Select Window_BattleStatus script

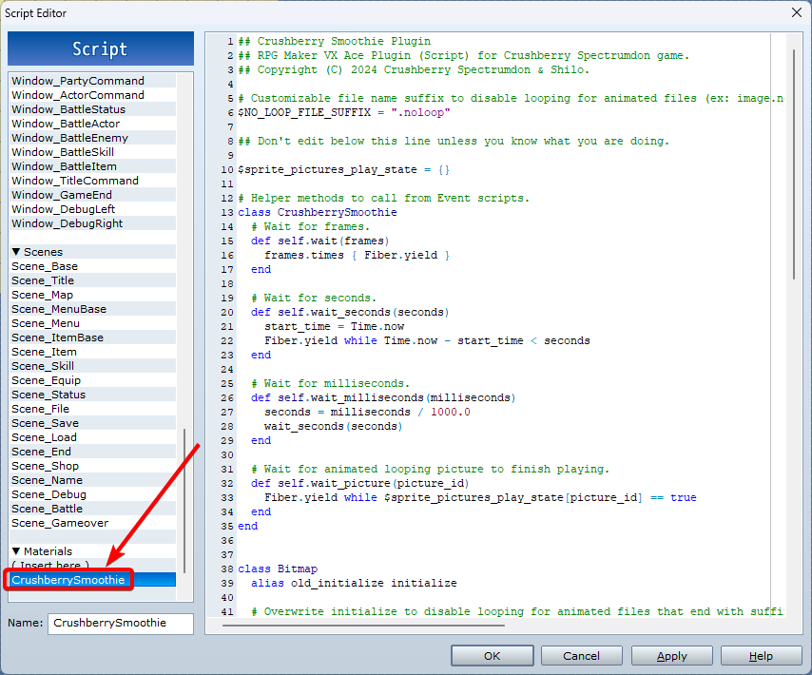click(x=93, y=109)
